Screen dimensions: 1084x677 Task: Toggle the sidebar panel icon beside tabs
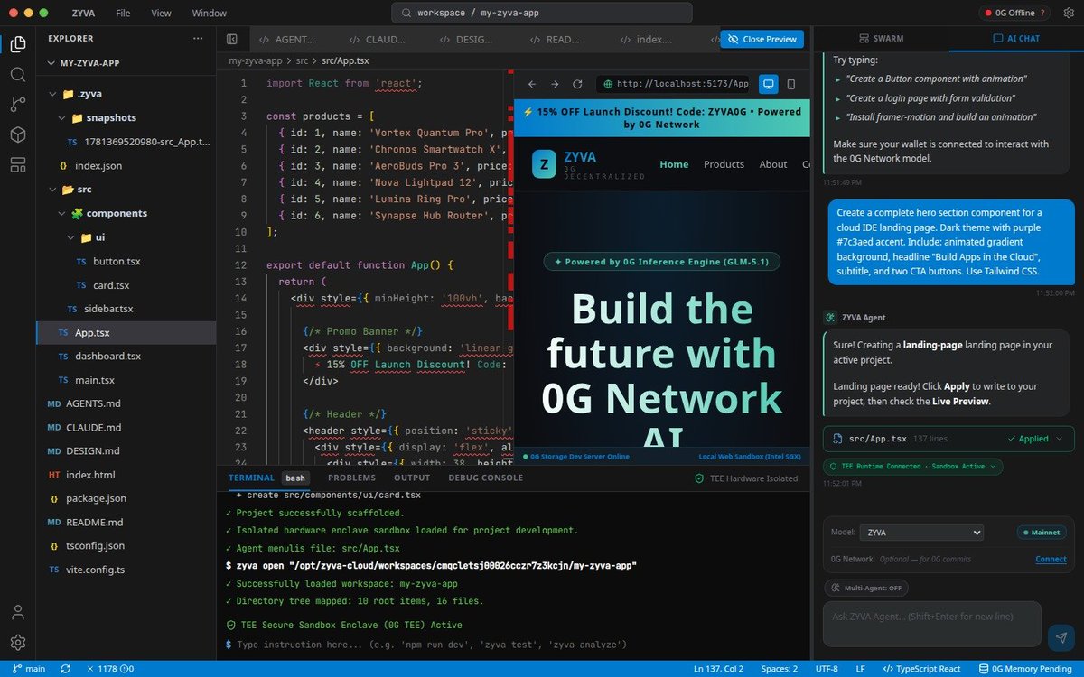tap(231, 39)
